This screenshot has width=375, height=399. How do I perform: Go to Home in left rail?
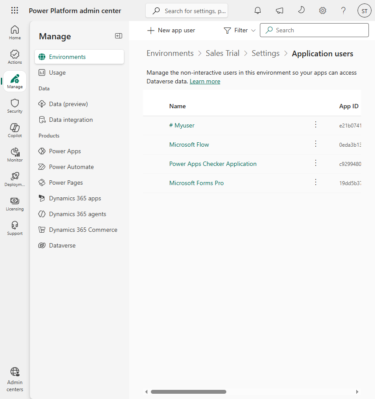[15, 33]
